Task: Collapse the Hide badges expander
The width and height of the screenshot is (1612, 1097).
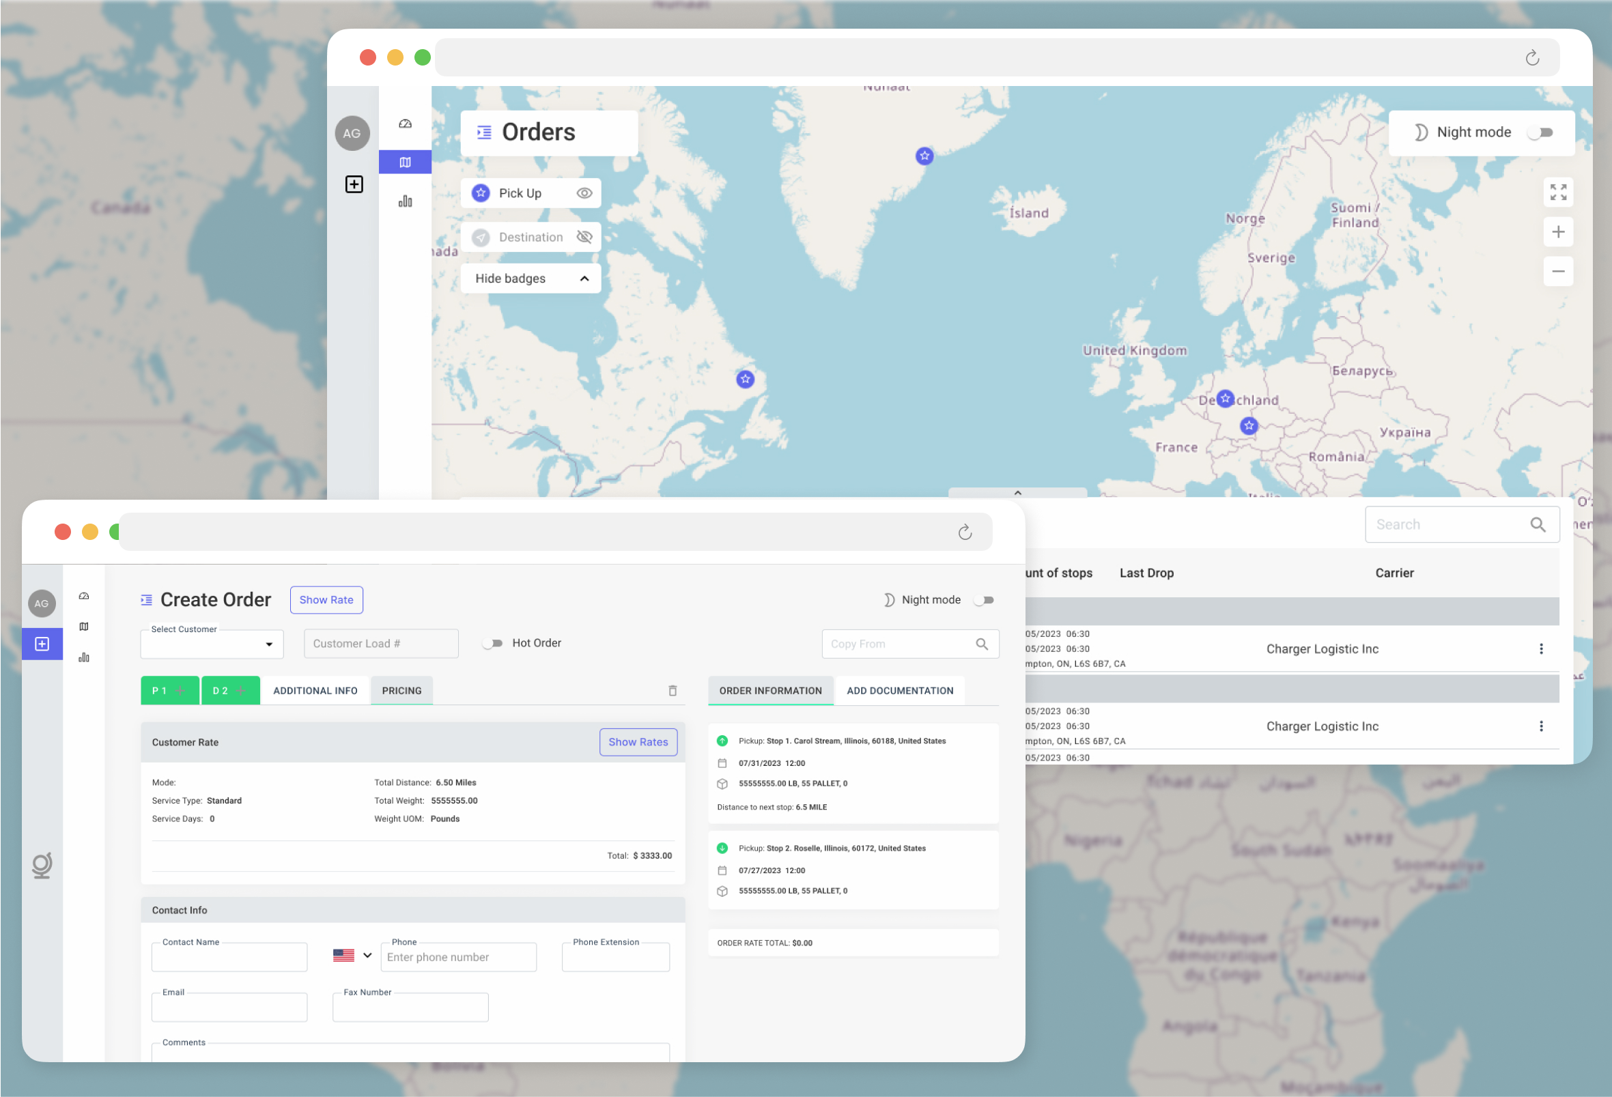Action: 584,278
